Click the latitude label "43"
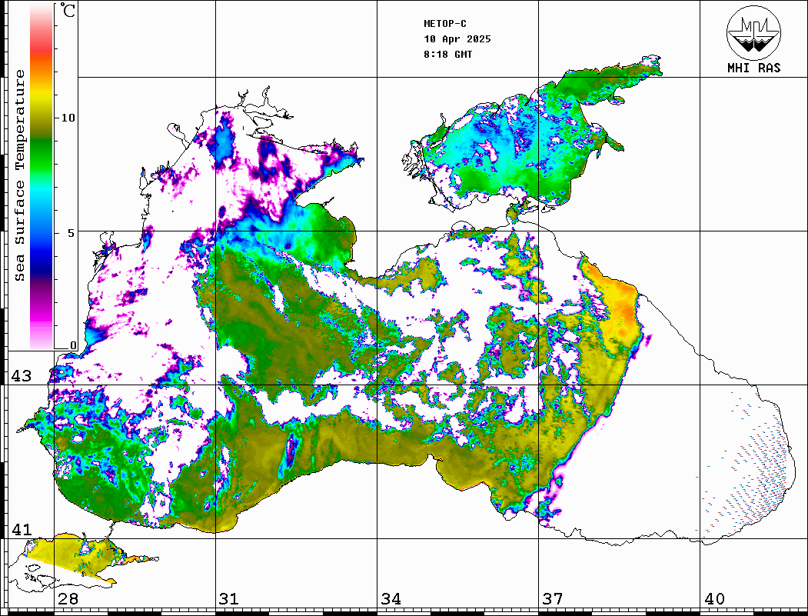This screenshot has height=616, width=808. 22,376
